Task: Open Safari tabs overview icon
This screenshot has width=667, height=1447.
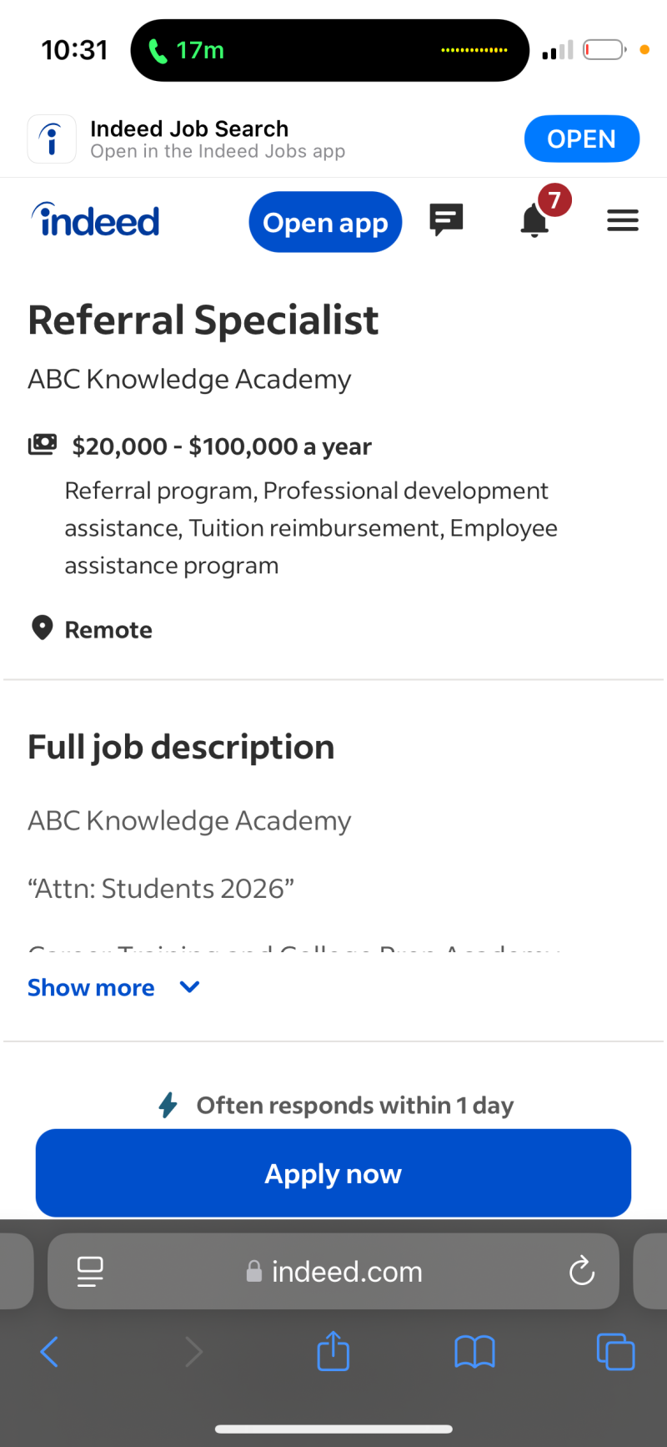Action: tap(615, 1352)
